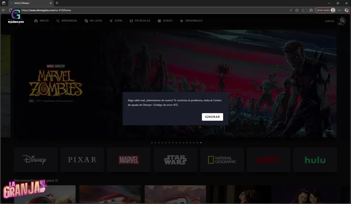Viewport: 351px width, 204px height.
Task: Click the saved passwords key icon
Action: click(291, 10)
